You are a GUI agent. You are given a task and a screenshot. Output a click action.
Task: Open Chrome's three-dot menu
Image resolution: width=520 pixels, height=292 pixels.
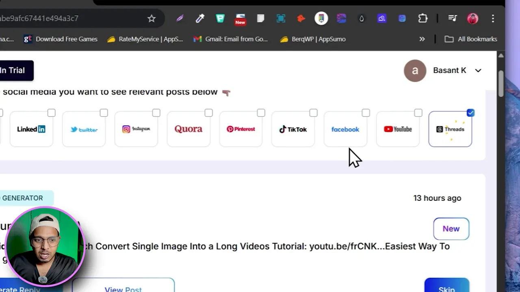(493, 18)
